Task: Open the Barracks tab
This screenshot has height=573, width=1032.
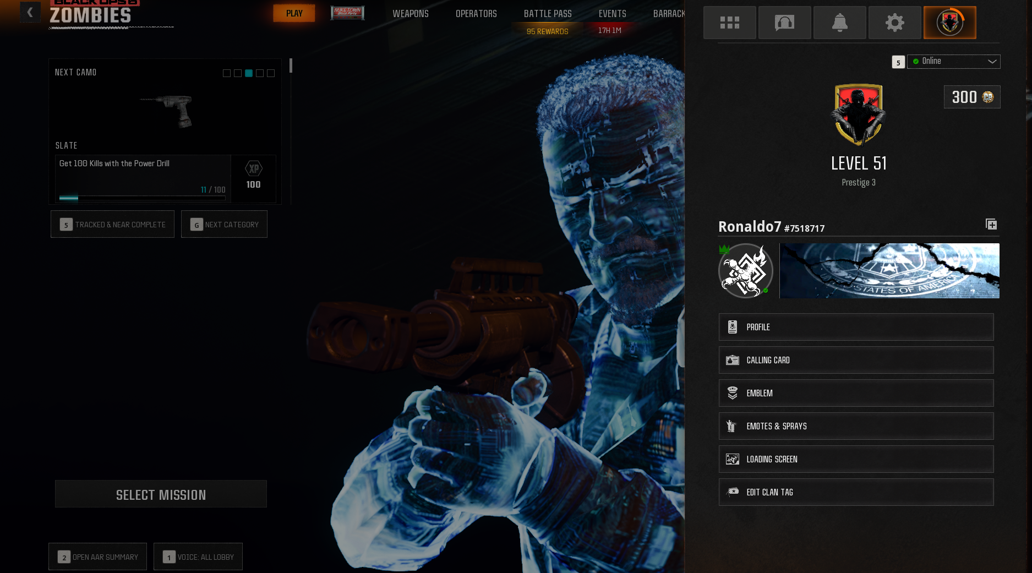Action: [669, 14]
